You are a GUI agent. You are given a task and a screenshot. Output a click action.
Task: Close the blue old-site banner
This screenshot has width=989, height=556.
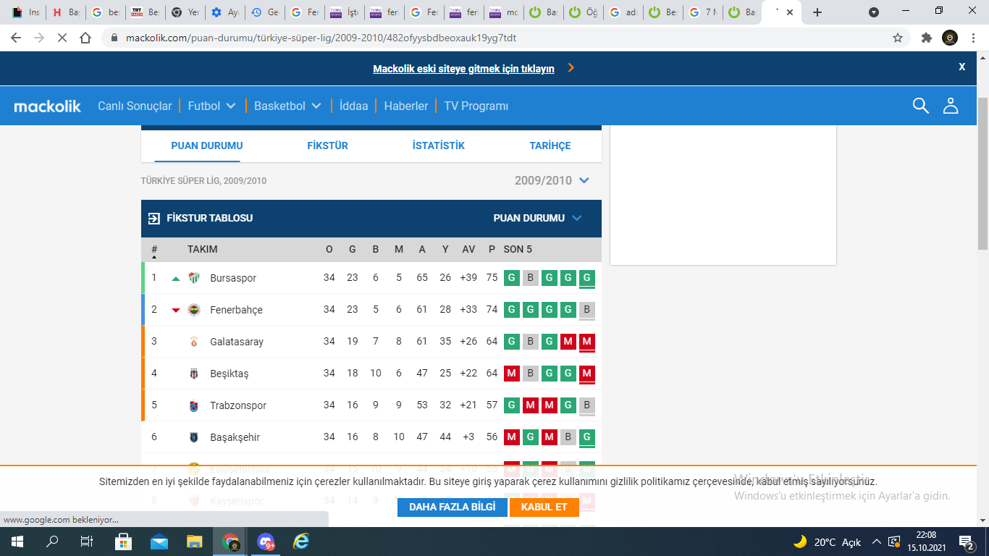[x=962, y=67]
